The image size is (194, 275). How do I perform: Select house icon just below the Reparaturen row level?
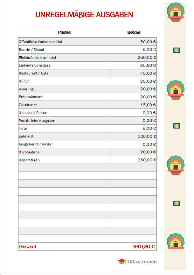[x=175, y=165]
